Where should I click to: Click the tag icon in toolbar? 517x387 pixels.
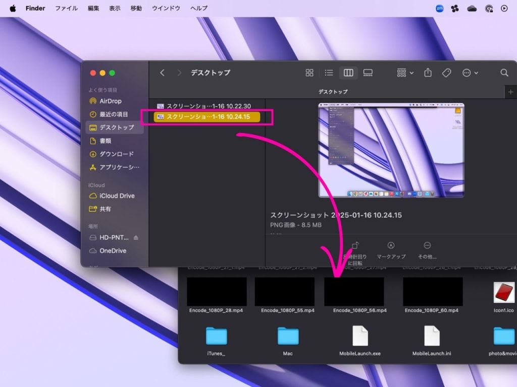[x=446, y=73]
